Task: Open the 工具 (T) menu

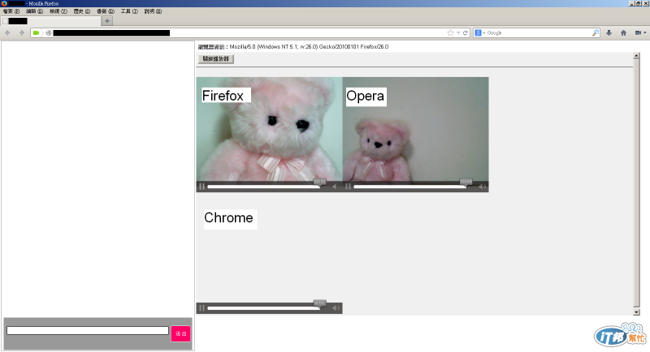Action: click(129, 11)
